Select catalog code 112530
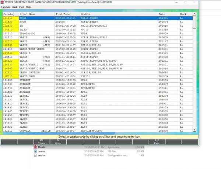 click(x=11, y=45)
